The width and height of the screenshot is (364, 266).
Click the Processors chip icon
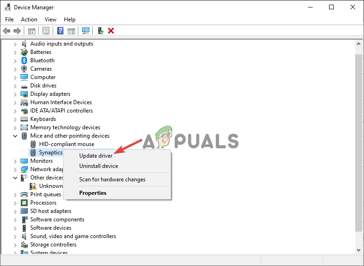click(x=24, y=203)
